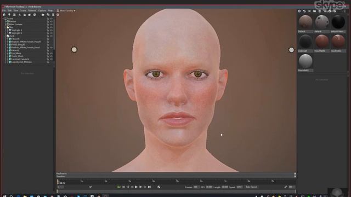This screenshot has height=197, width=351.
Task: Click the first sphere icon in scene toolbar
Action: (4, 15)
